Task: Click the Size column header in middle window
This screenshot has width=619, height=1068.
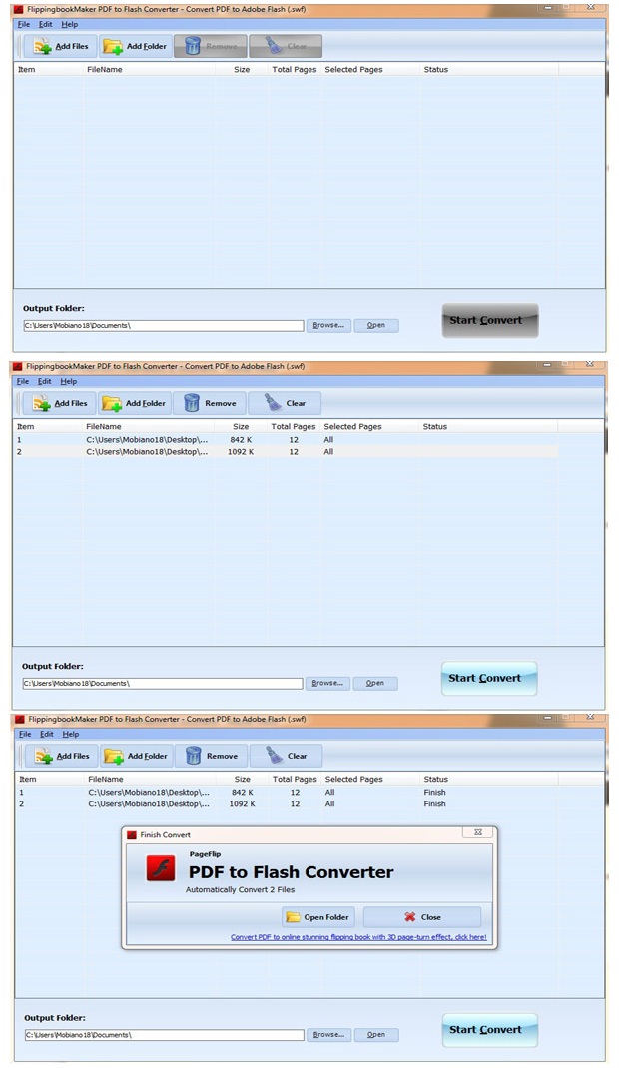Action: click(x=241, y=427)
